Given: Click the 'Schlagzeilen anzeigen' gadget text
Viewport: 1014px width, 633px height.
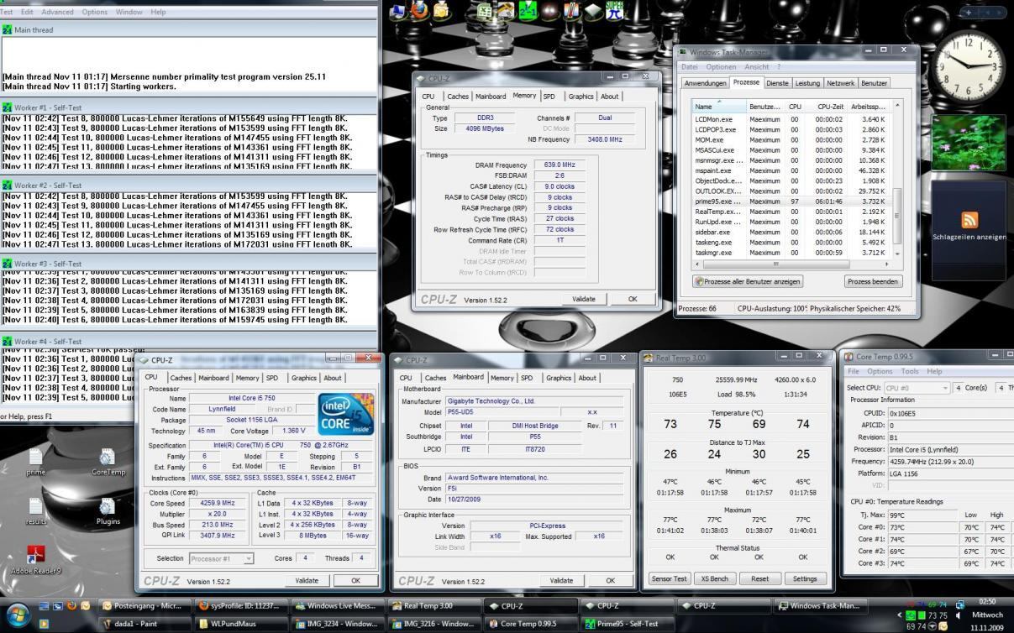Looking at the screenshot, I should [x=969, y=237].
